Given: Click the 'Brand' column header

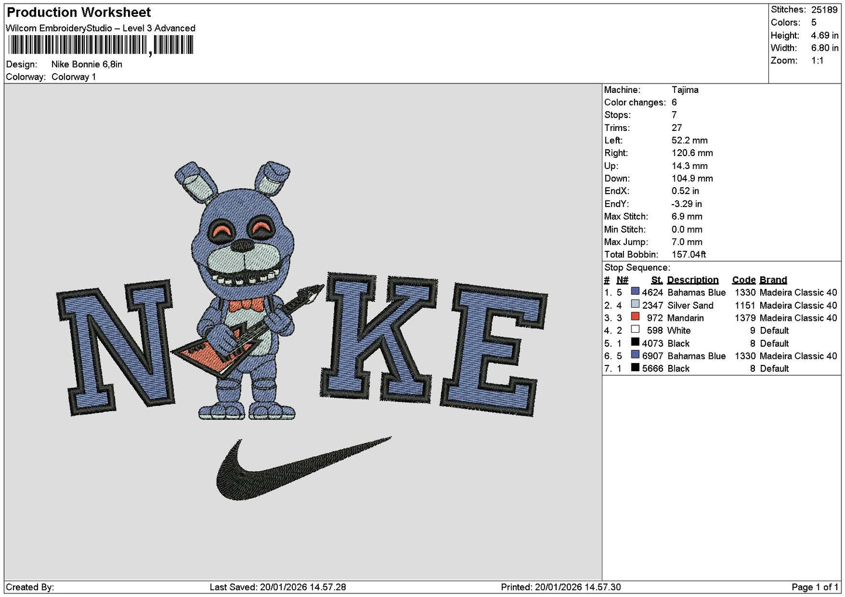Looking at the screenshot, I should (773, 279).
